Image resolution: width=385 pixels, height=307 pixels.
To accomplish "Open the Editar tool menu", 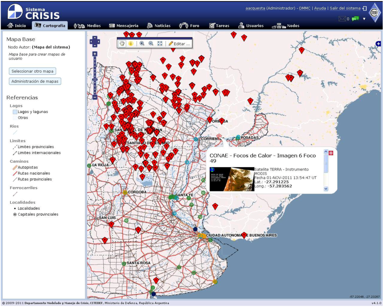I will point(179,44).
